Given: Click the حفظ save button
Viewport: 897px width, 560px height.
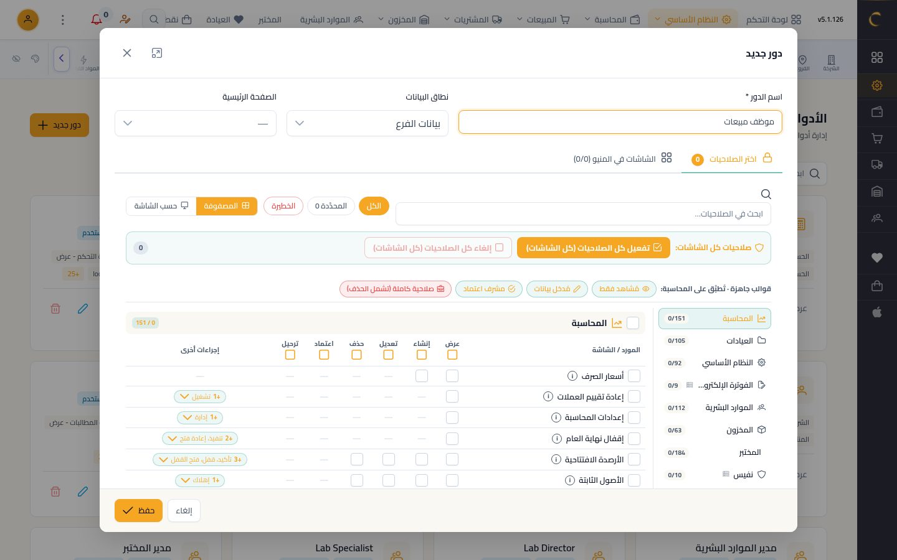Looking at the screenshot, I should (x=138, y=510).
